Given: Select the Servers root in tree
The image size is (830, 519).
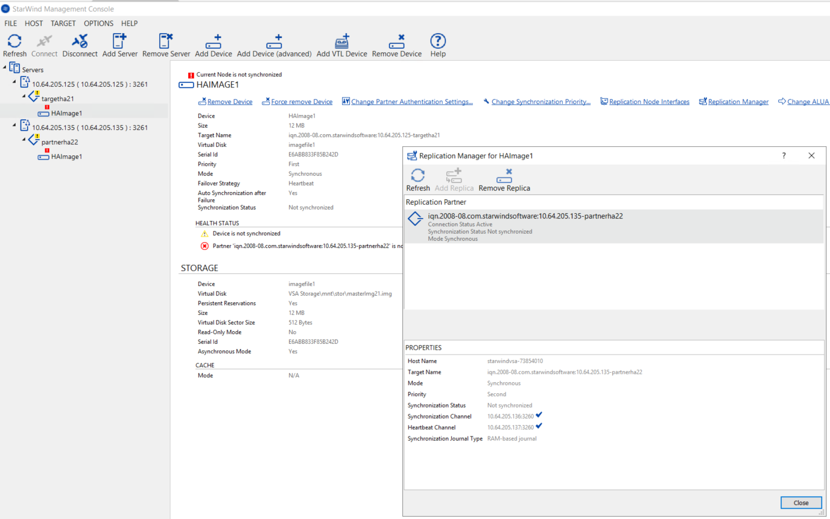Looking at the screenshot, I should (x=33, y=70).
